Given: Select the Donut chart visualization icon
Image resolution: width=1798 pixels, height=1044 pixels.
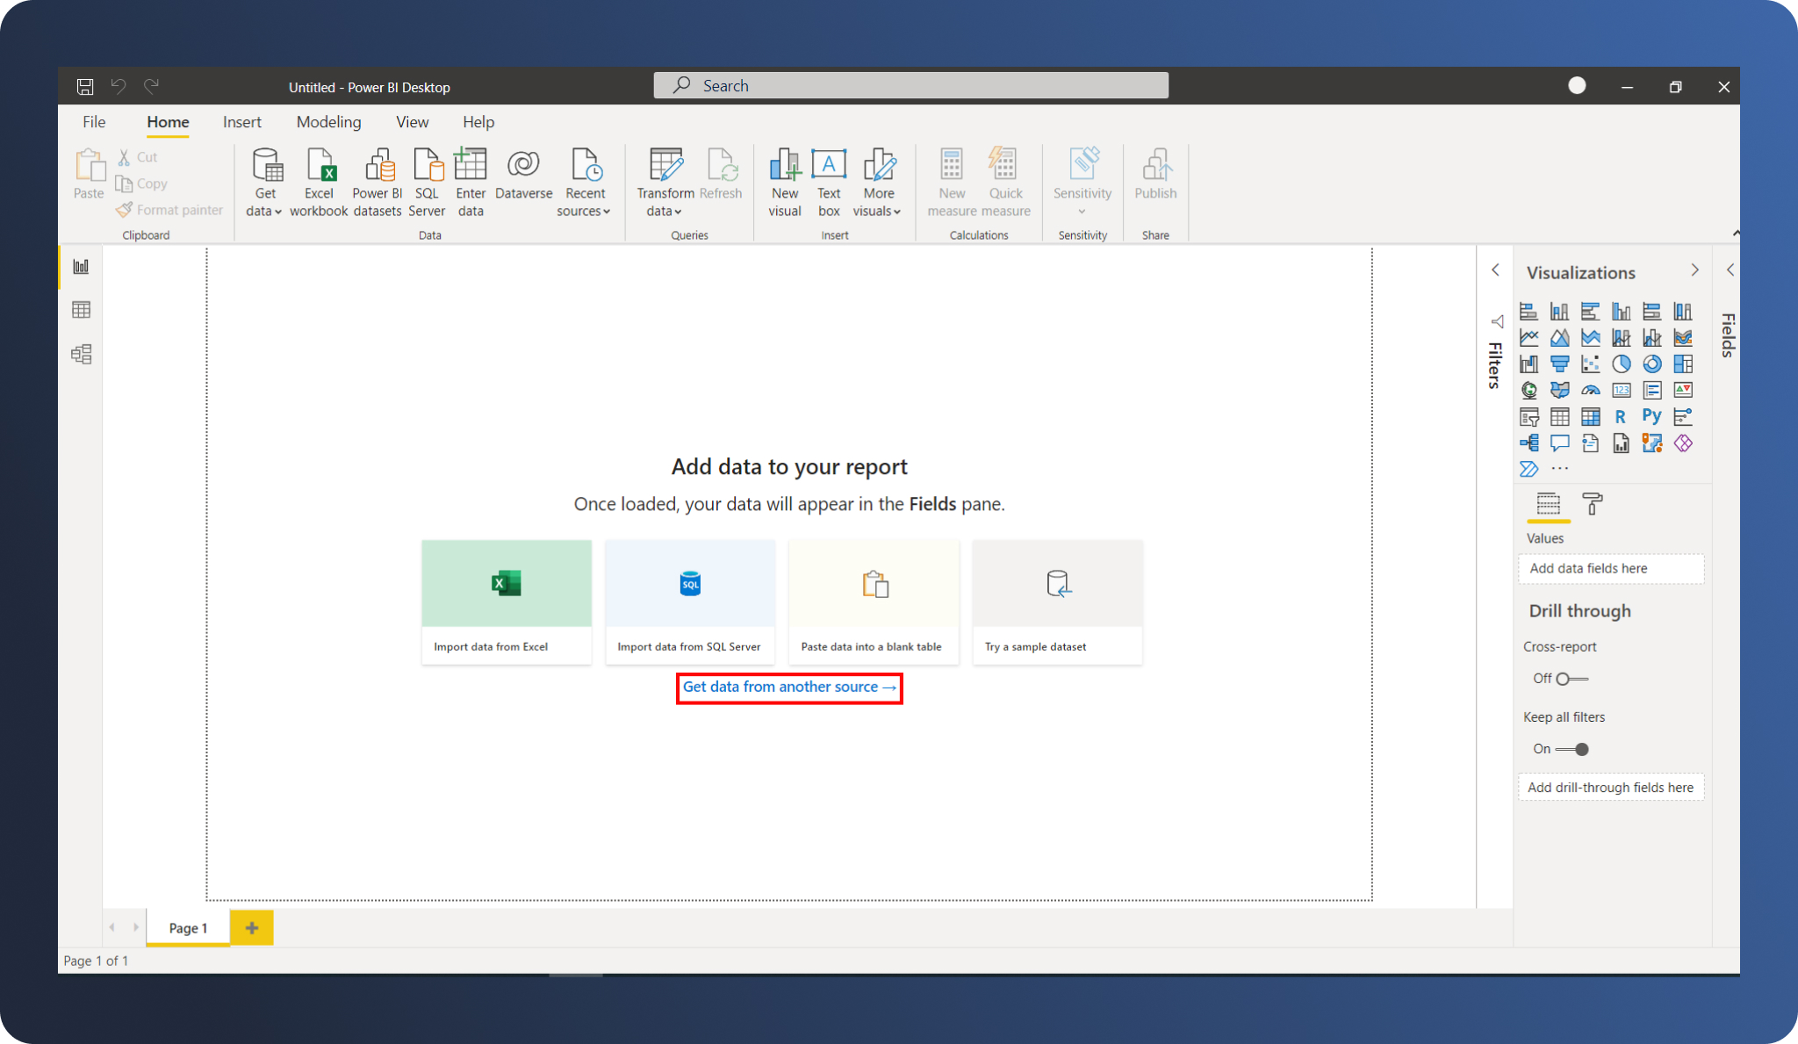Looking at the screenshot, I should pos(1652,364).
